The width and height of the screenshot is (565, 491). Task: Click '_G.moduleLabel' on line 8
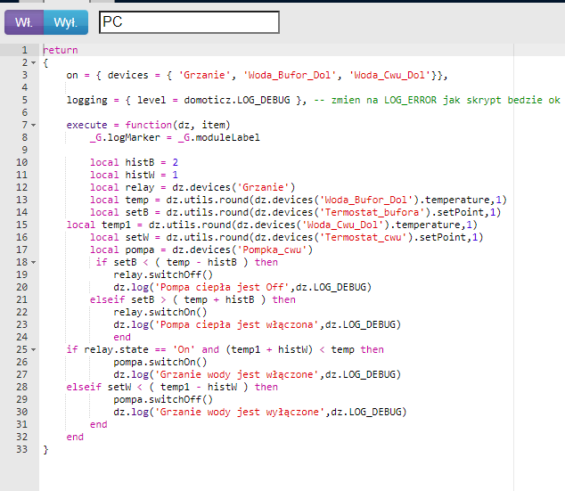tap(218, 137)
